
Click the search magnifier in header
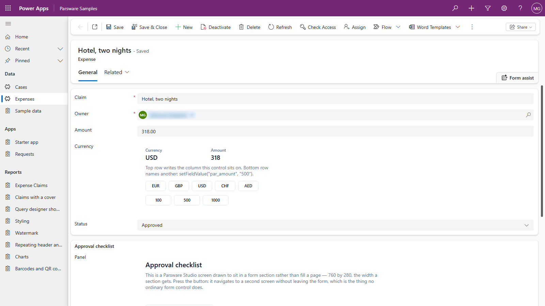pos(455,8)
